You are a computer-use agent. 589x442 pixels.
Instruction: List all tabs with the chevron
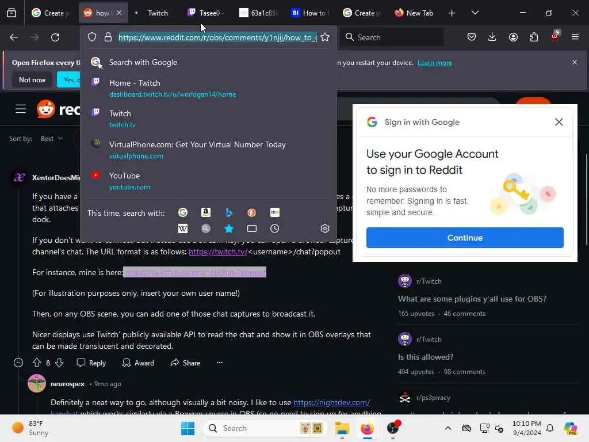[475, 13]
